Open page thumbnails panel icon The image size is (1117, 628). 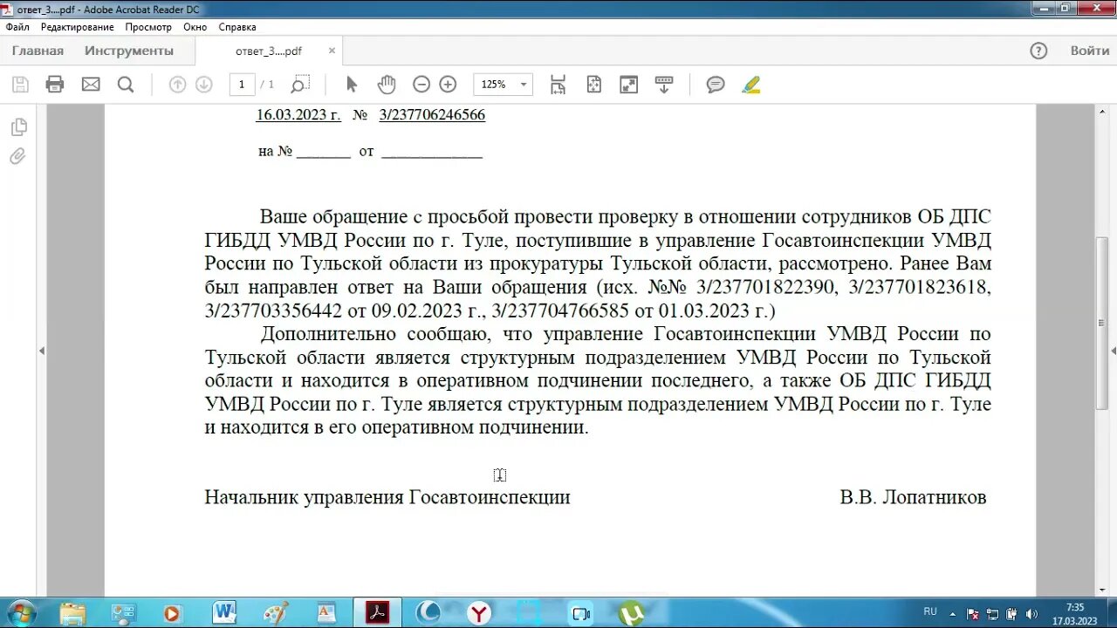(x=18, y=127)
